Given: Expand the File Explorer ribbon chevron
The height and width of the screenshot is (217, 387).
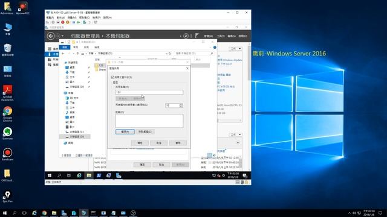Looking at the screenshot, I should click(x=210, y=47).
